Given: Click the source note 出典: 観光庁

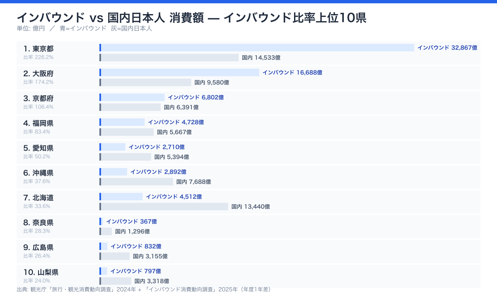Looking at the screenshot, I should pos(144,289).
